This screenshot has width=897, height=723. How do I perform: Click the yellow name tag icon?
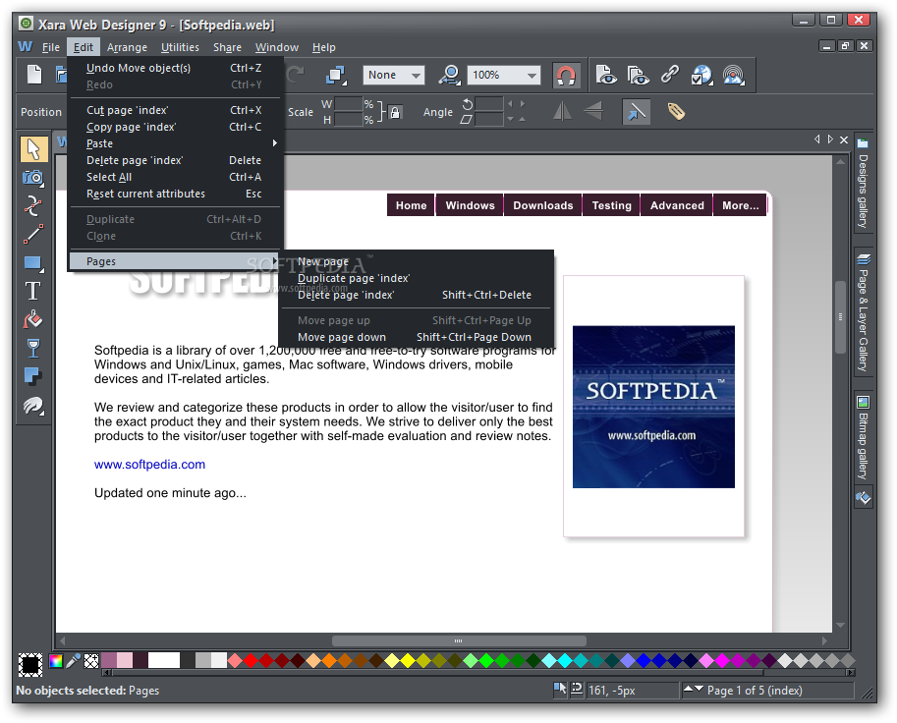point(676,111)
